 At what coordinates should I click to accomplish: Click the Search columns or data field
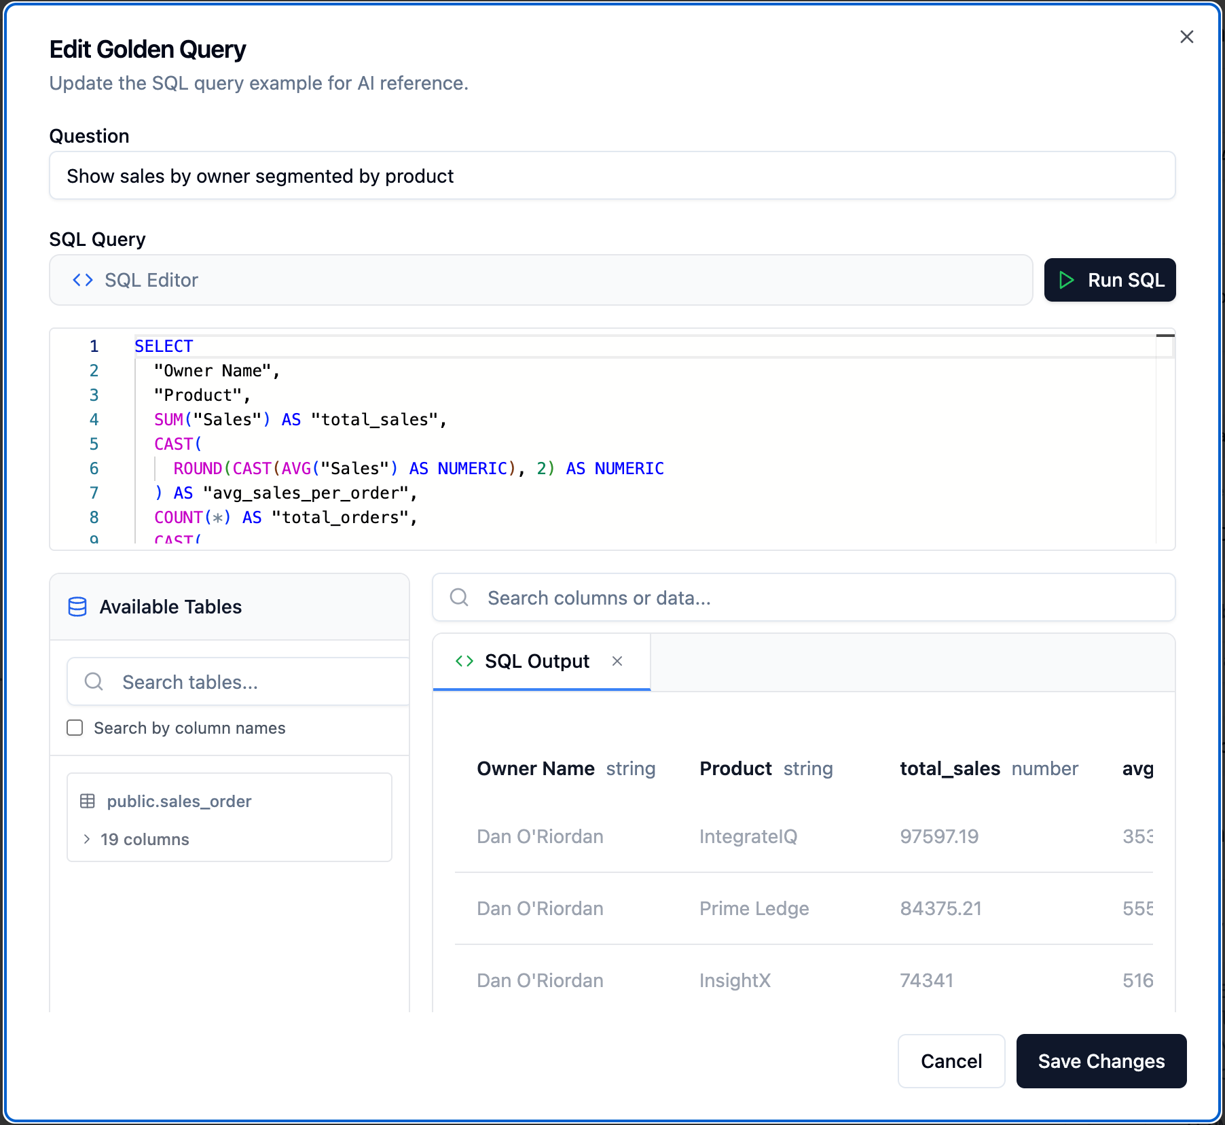point(747,598)
